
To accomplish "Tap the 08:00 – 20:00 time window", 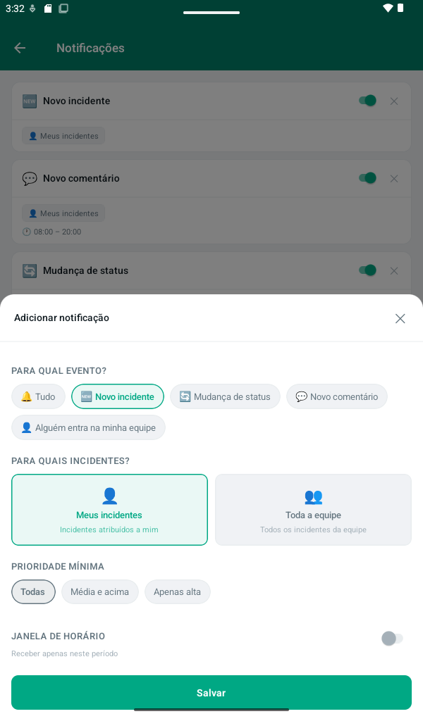I will click(x=52, y=232).
